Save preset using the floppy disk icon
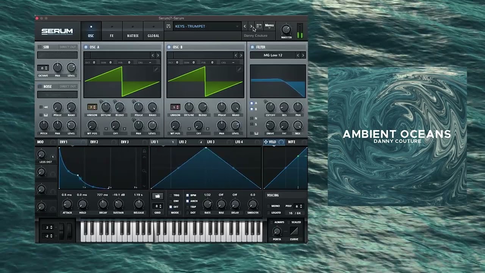The height and width of the screenshot is (273, 485). point(169,26)
